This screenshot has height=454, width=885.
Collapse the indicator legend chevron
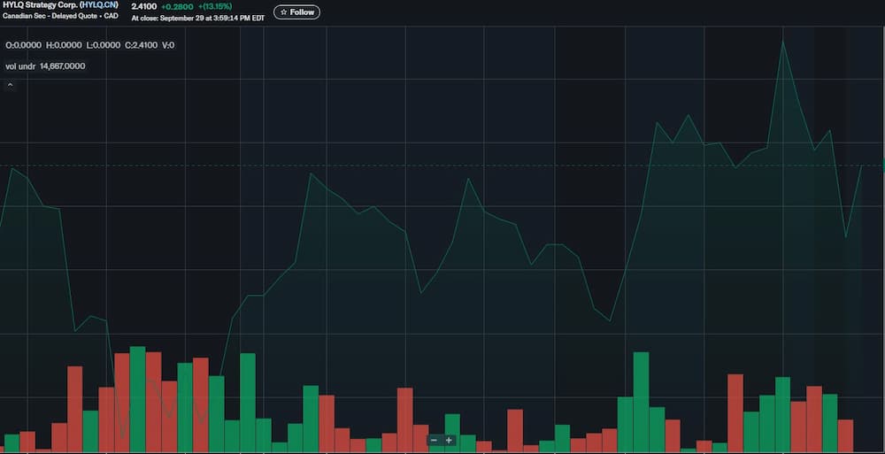pos(10,85)
